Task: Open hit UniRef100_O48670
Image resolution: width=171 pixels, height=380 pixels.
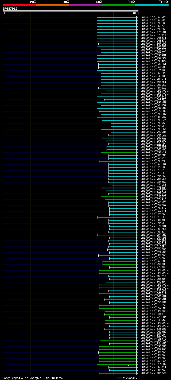Action: coord(153,41)
